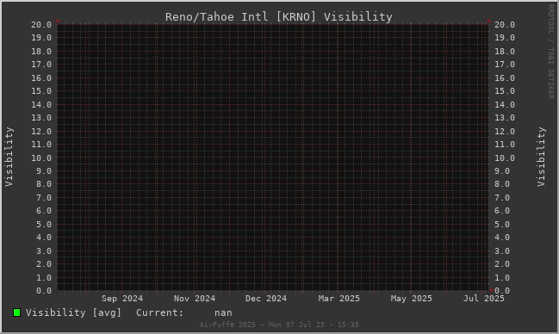The width and height of the screenshot is (559, 334).
Task: Click the 20.0 tick label on right axis
Action: [505, 25]
